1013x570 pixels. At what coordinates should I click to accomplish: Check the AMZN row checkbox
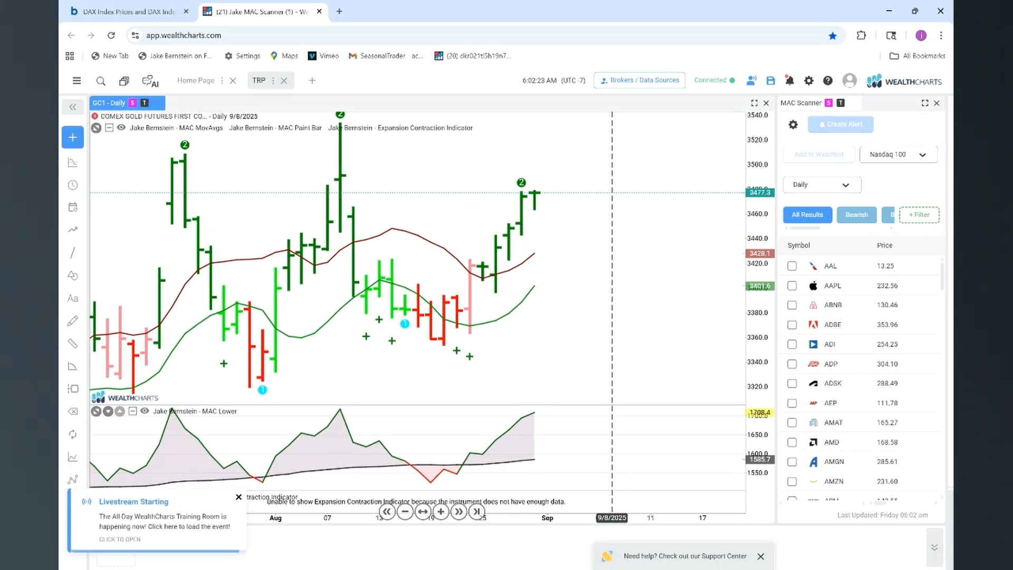[792, 481]
